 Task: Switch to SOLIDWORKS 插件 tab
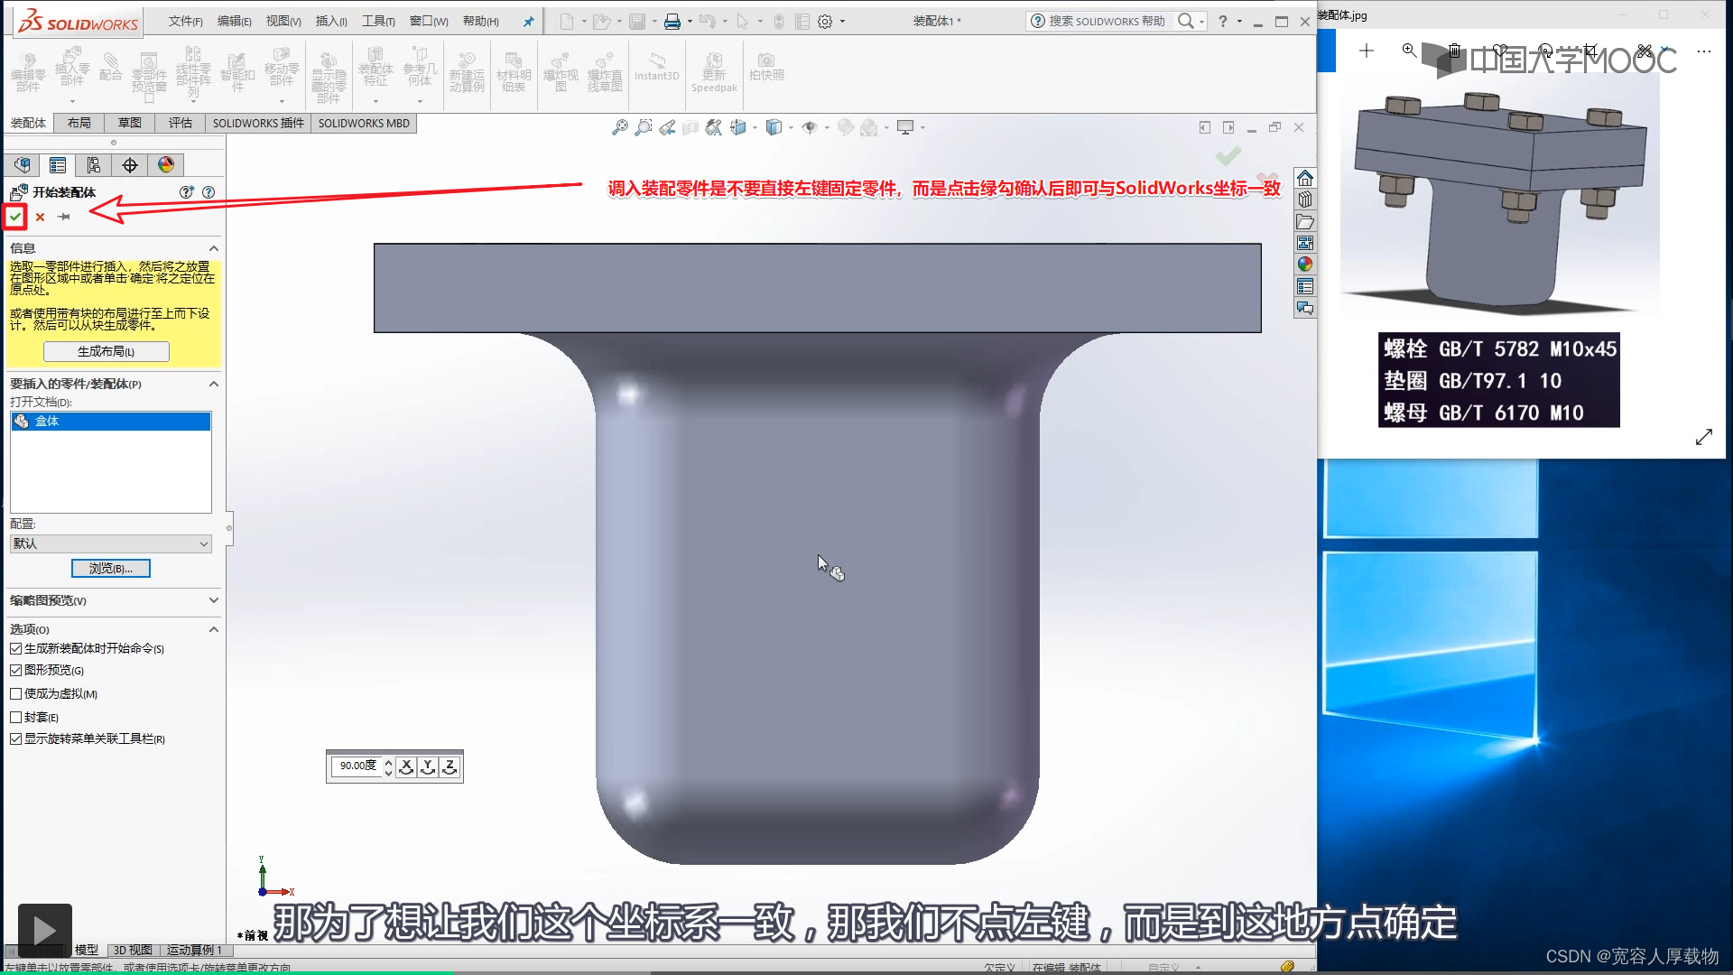click(258, 123)
